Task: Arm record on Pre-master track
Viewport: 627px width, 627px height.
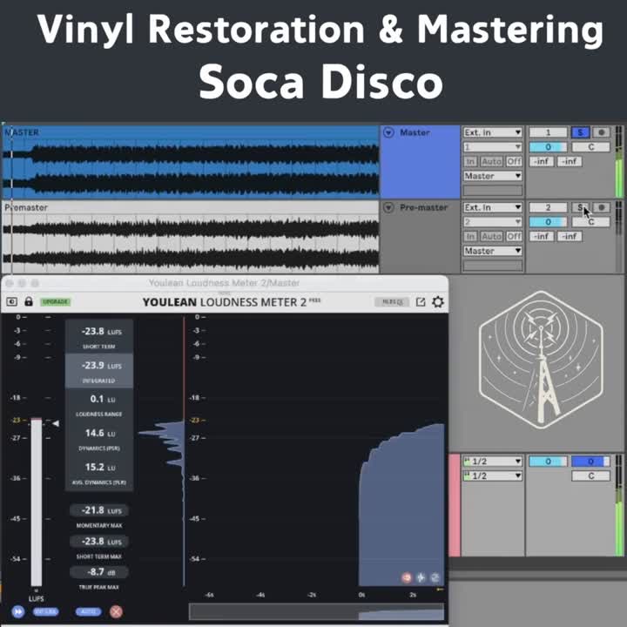Action: 601,207
